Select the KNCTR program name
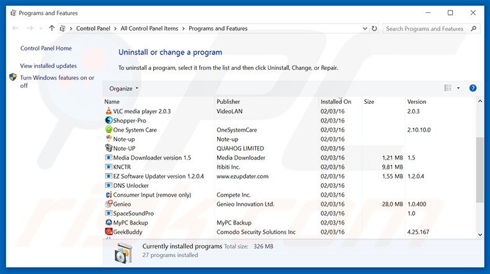The height and width of the screenshot is (274, 490). pyautogui.click(x=122, y=167)
